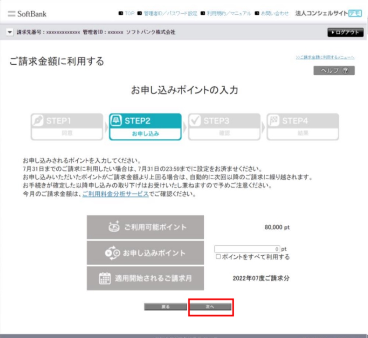Click the ログアウト button

tap(346, 32)
